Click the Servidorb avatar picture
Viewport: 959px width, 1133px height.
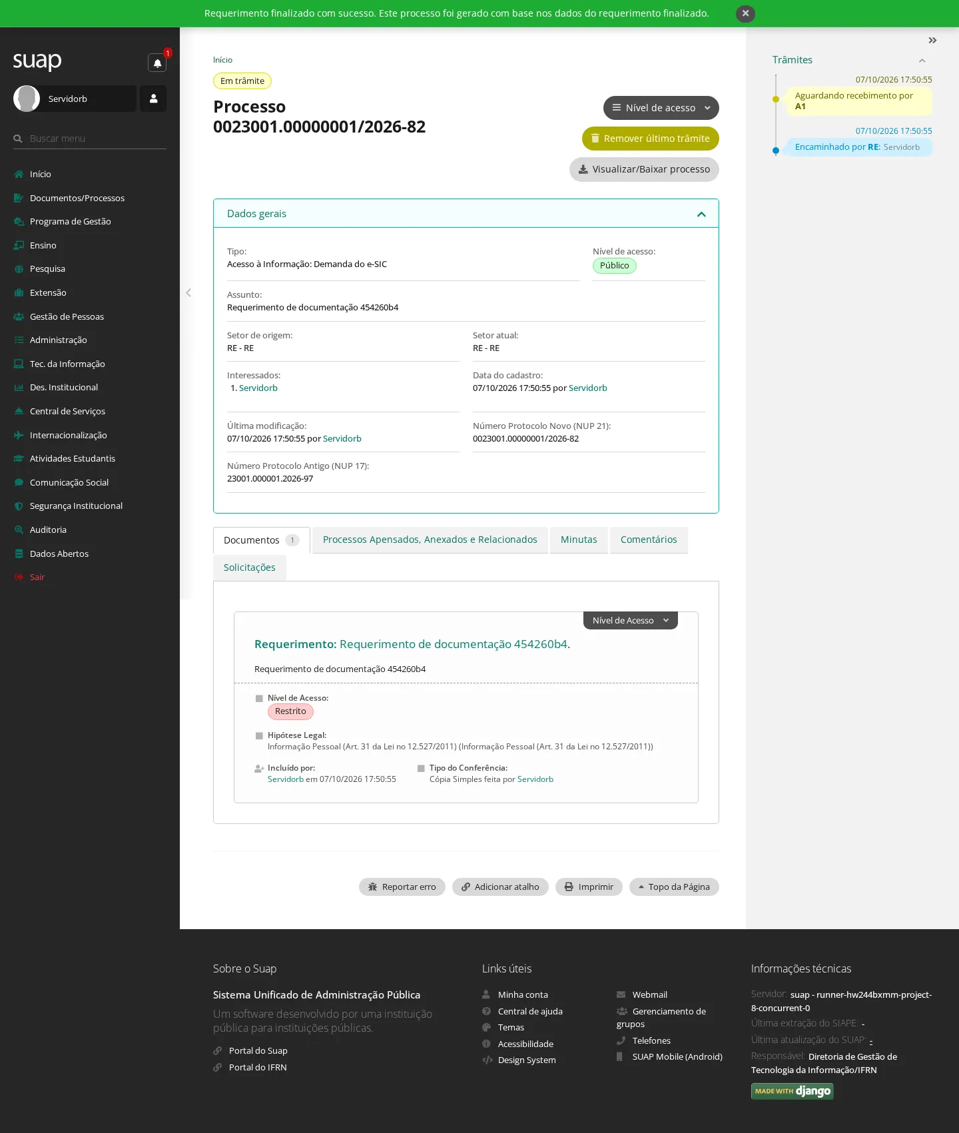pyautogui.click(x=27, y=99)
